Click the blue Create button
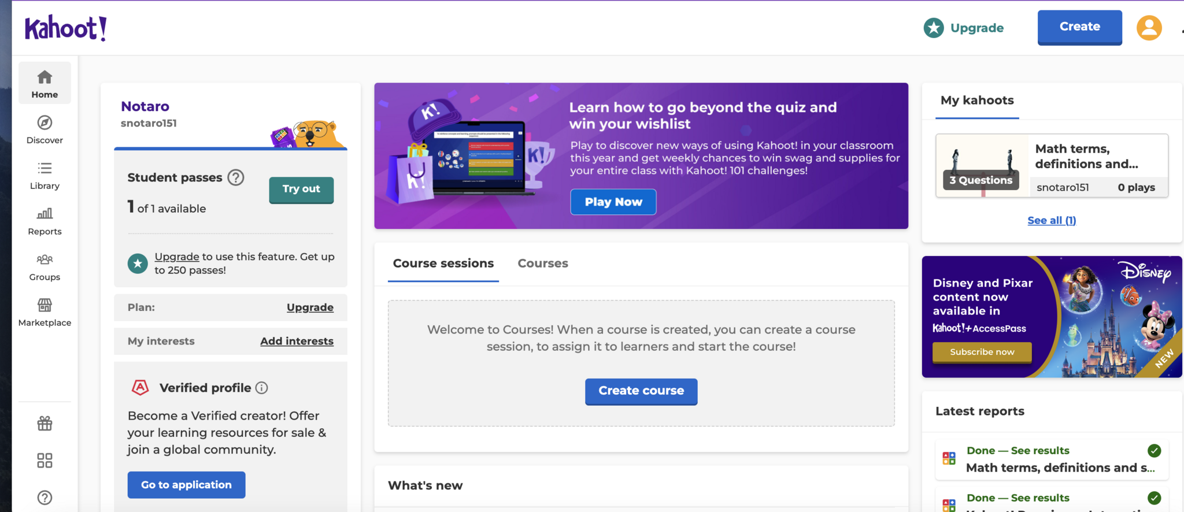Viewport: 1184px width, 512px height. pos(1079,27)
